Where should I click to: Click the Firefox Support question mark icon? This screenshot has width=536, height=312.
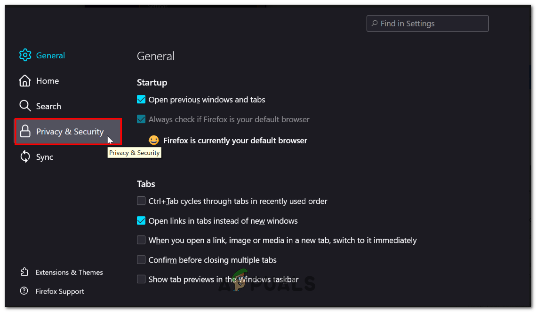(24, 291)
